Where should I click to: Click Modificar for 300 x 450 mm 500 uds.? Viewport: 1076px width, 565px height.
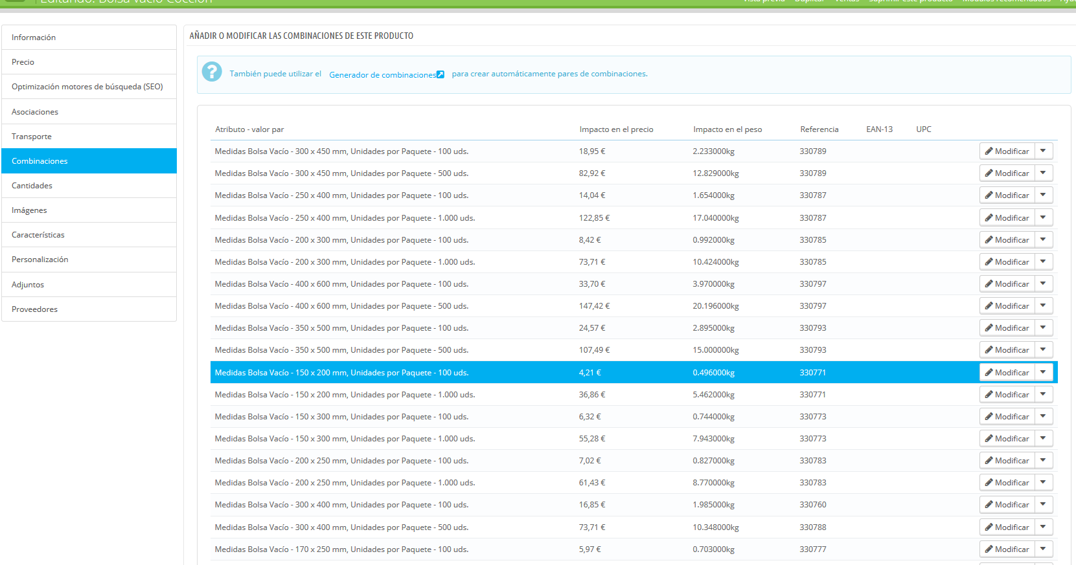(x=1007, y=173)
